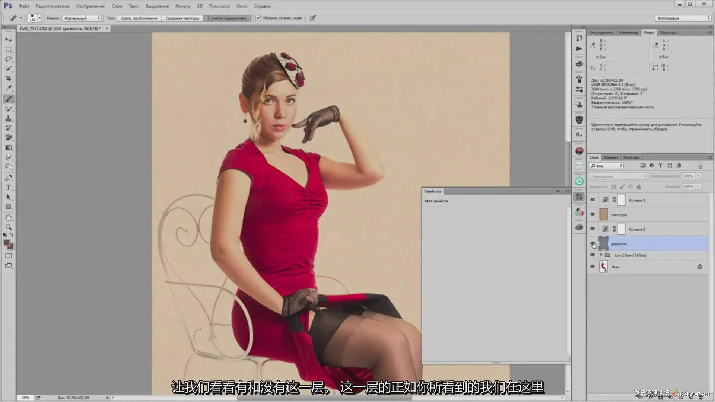The image size is (715, 402).
Task: Click the text layer filter icon
Action: tap(661, 166)
